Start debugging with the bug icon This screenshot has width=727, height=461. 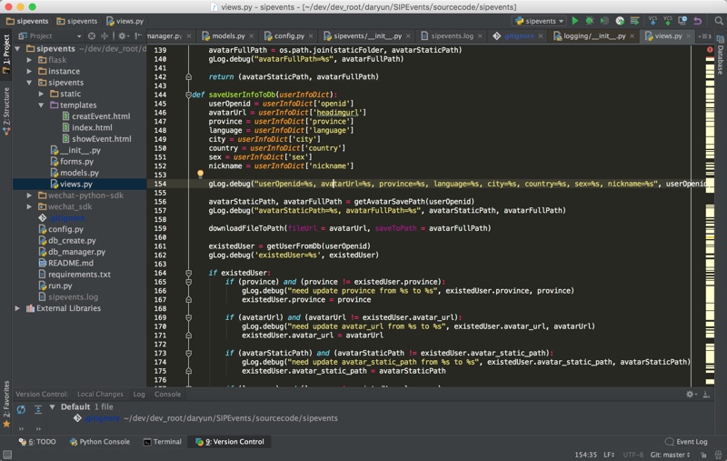click(590, 20)
